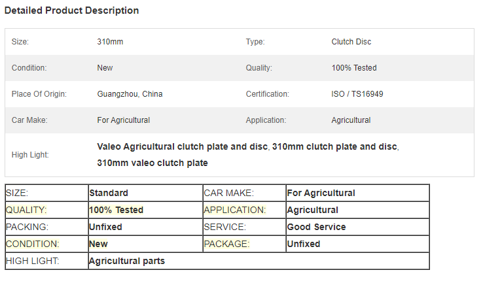Click the ISO / TS16949 certification value
The height and width of the screenshot is (283, 483).
point(357,94)
